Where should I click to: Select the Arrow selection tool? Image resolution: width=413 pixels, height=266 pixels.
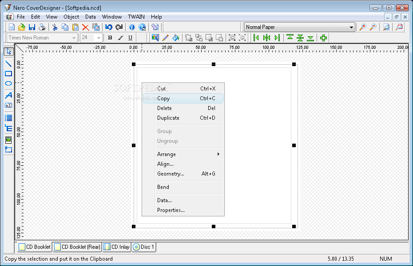9,51
